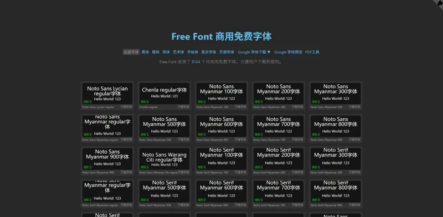Image resolution: width=443 pixels, height=217 pixels.
Task: Open the 手绘体 font category
Action: [193, 52]
